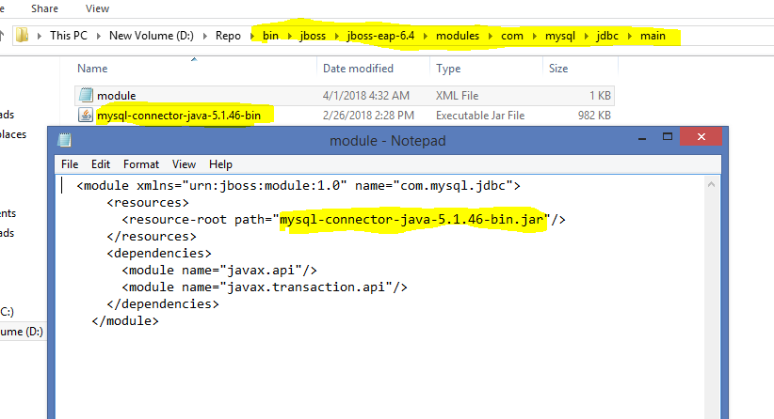Click the closing </dependencies> tag line
This screenshot has height=419, width=774.
pyautogui.click(x=163, y=303)
